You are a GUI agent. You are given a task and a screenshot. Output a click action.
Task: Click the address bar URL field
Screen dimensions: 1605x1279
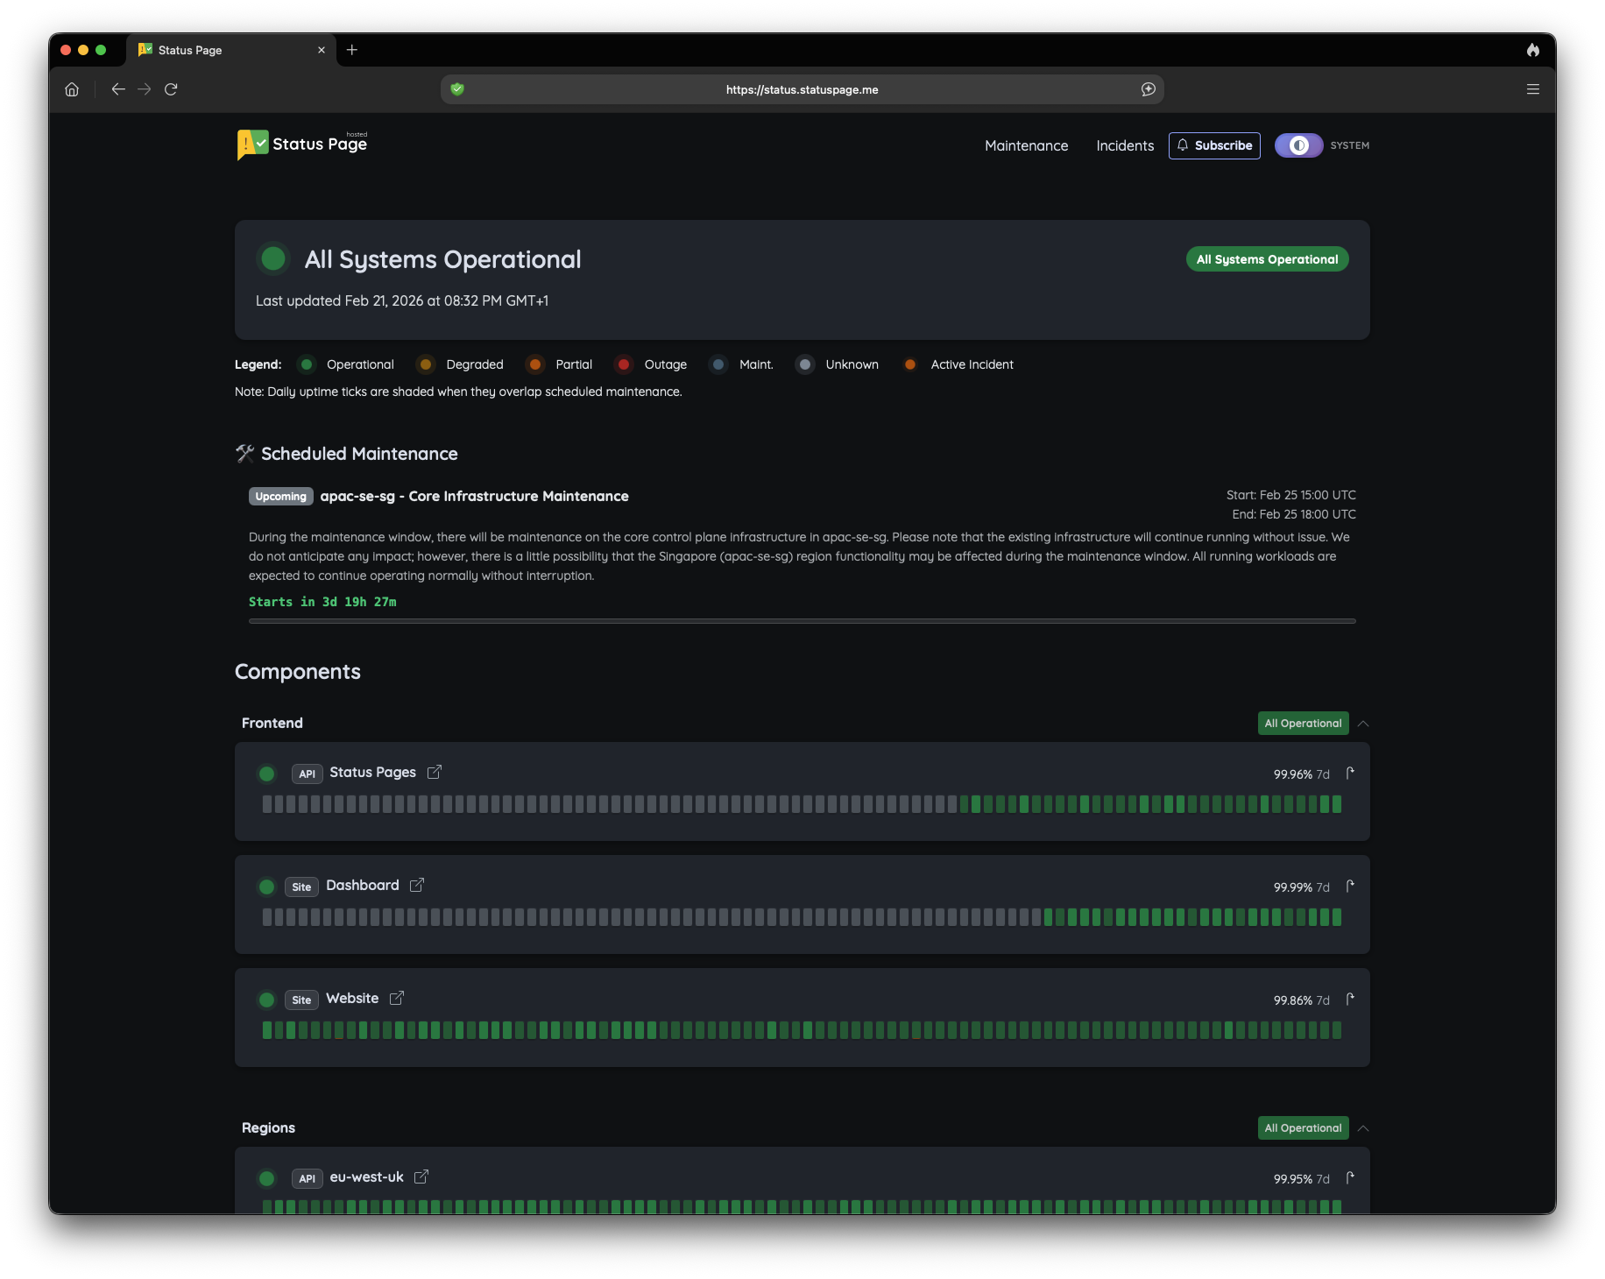(802, 89)
